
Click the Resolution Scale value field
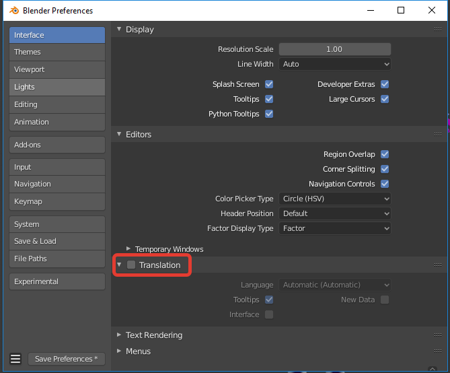[334, 49]
